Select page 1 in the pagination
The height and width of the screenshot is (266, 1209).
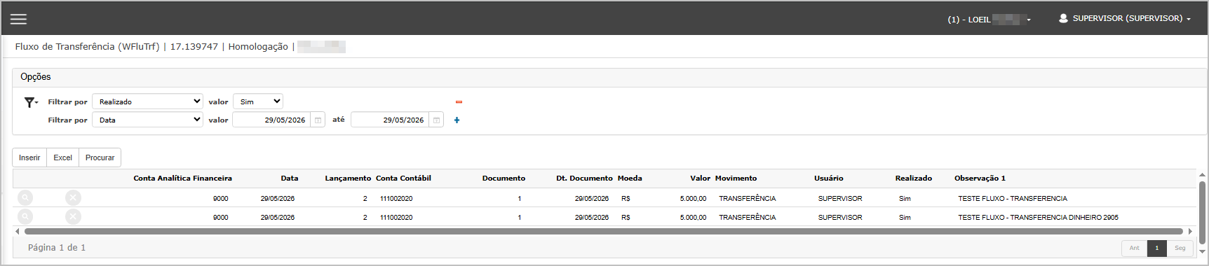click(1157, 248)
